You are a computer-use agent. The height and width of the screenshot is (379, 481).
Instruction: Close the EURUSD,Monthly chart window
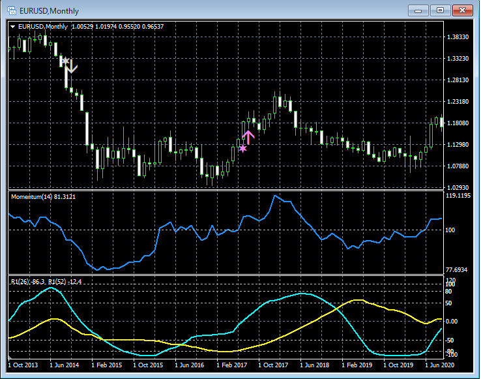click(x=462, y=10)
